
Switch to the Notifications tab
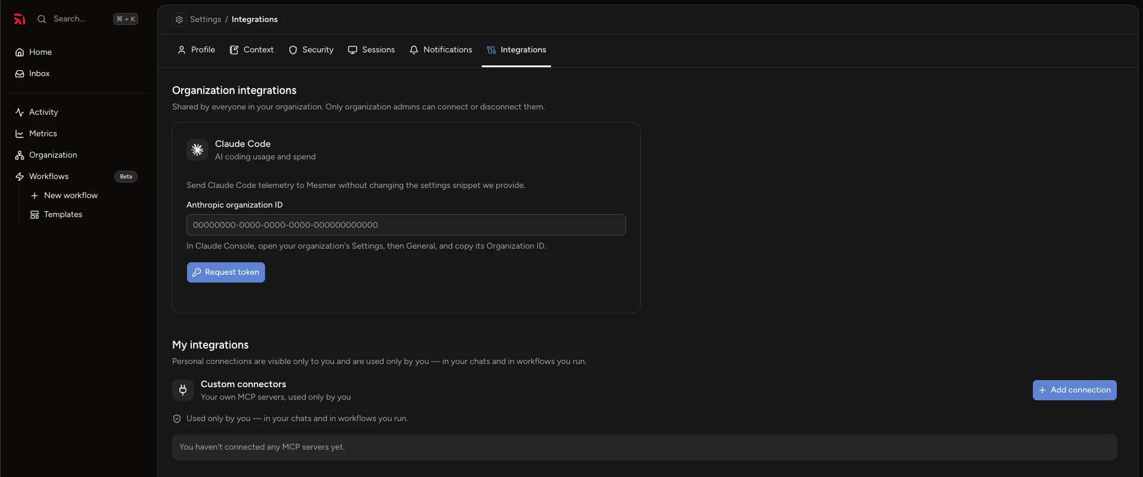[441, 50]
